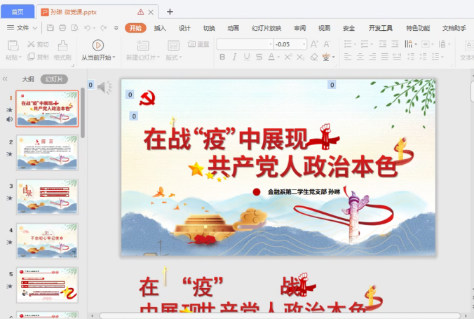Start slideshow from current slide play icon
Viewport: 474px width, 319px height.
98,45
